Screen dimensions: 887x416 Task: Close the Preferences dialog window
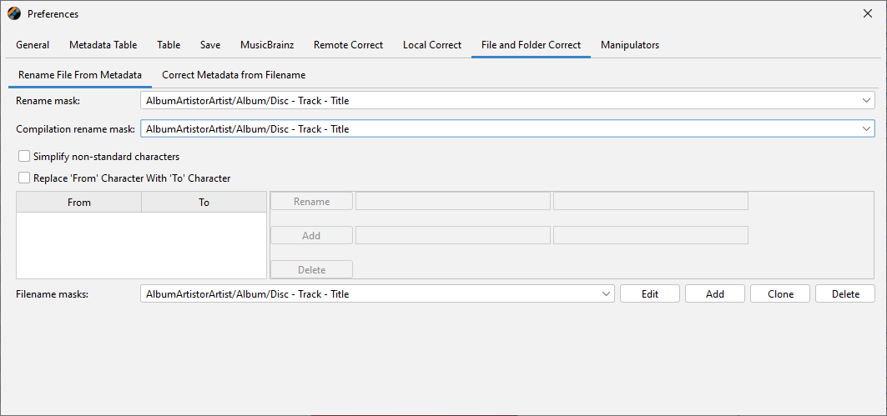click(x=867, y=13)
